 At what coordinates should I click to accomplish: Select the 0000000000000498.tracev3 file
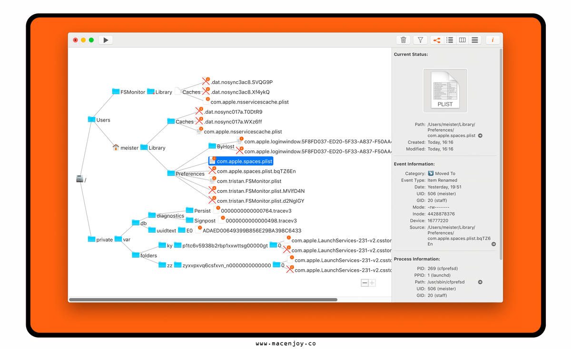(x=257, y=221)
